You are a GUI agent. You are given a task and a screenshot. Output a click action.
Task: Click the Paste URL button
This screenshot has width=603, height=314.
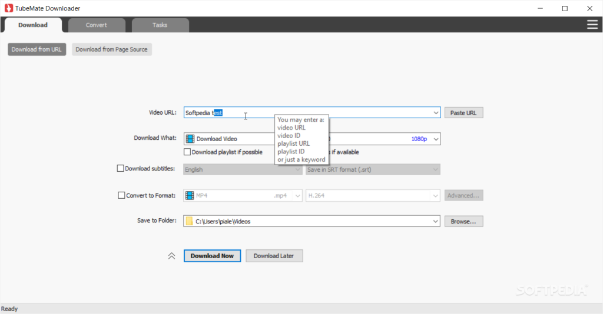pyautogui.click(x=463, y=113)
